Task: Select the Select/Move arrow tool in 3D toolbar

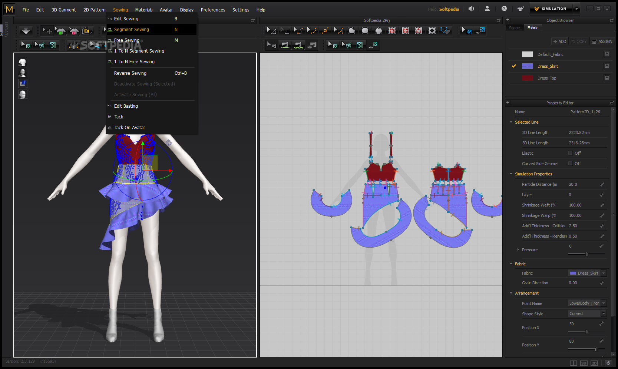Action: (47, 31)
